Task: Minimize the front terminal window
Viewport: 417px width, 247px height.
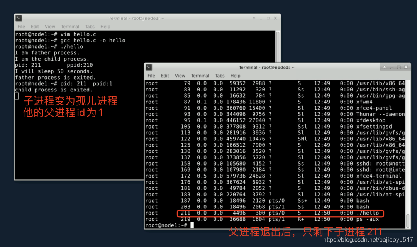Action: [392, 68]
